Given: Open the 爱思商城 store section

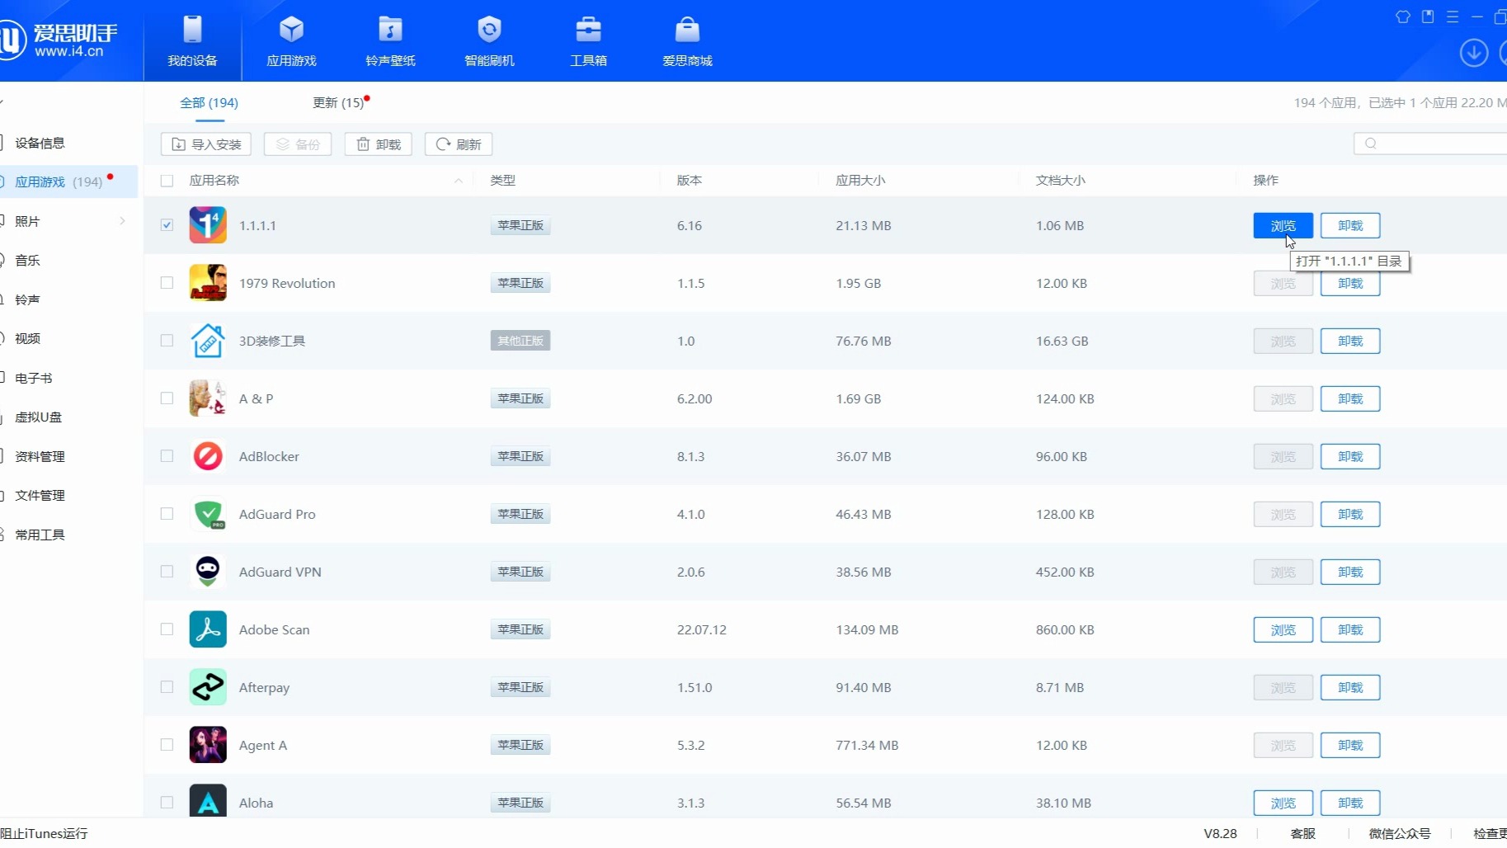Looking at the screenshot, I should [687, 40].
